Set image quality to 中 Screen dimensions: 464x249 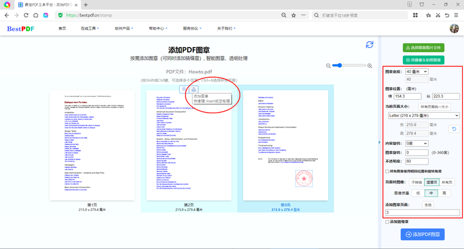[431, 193]
